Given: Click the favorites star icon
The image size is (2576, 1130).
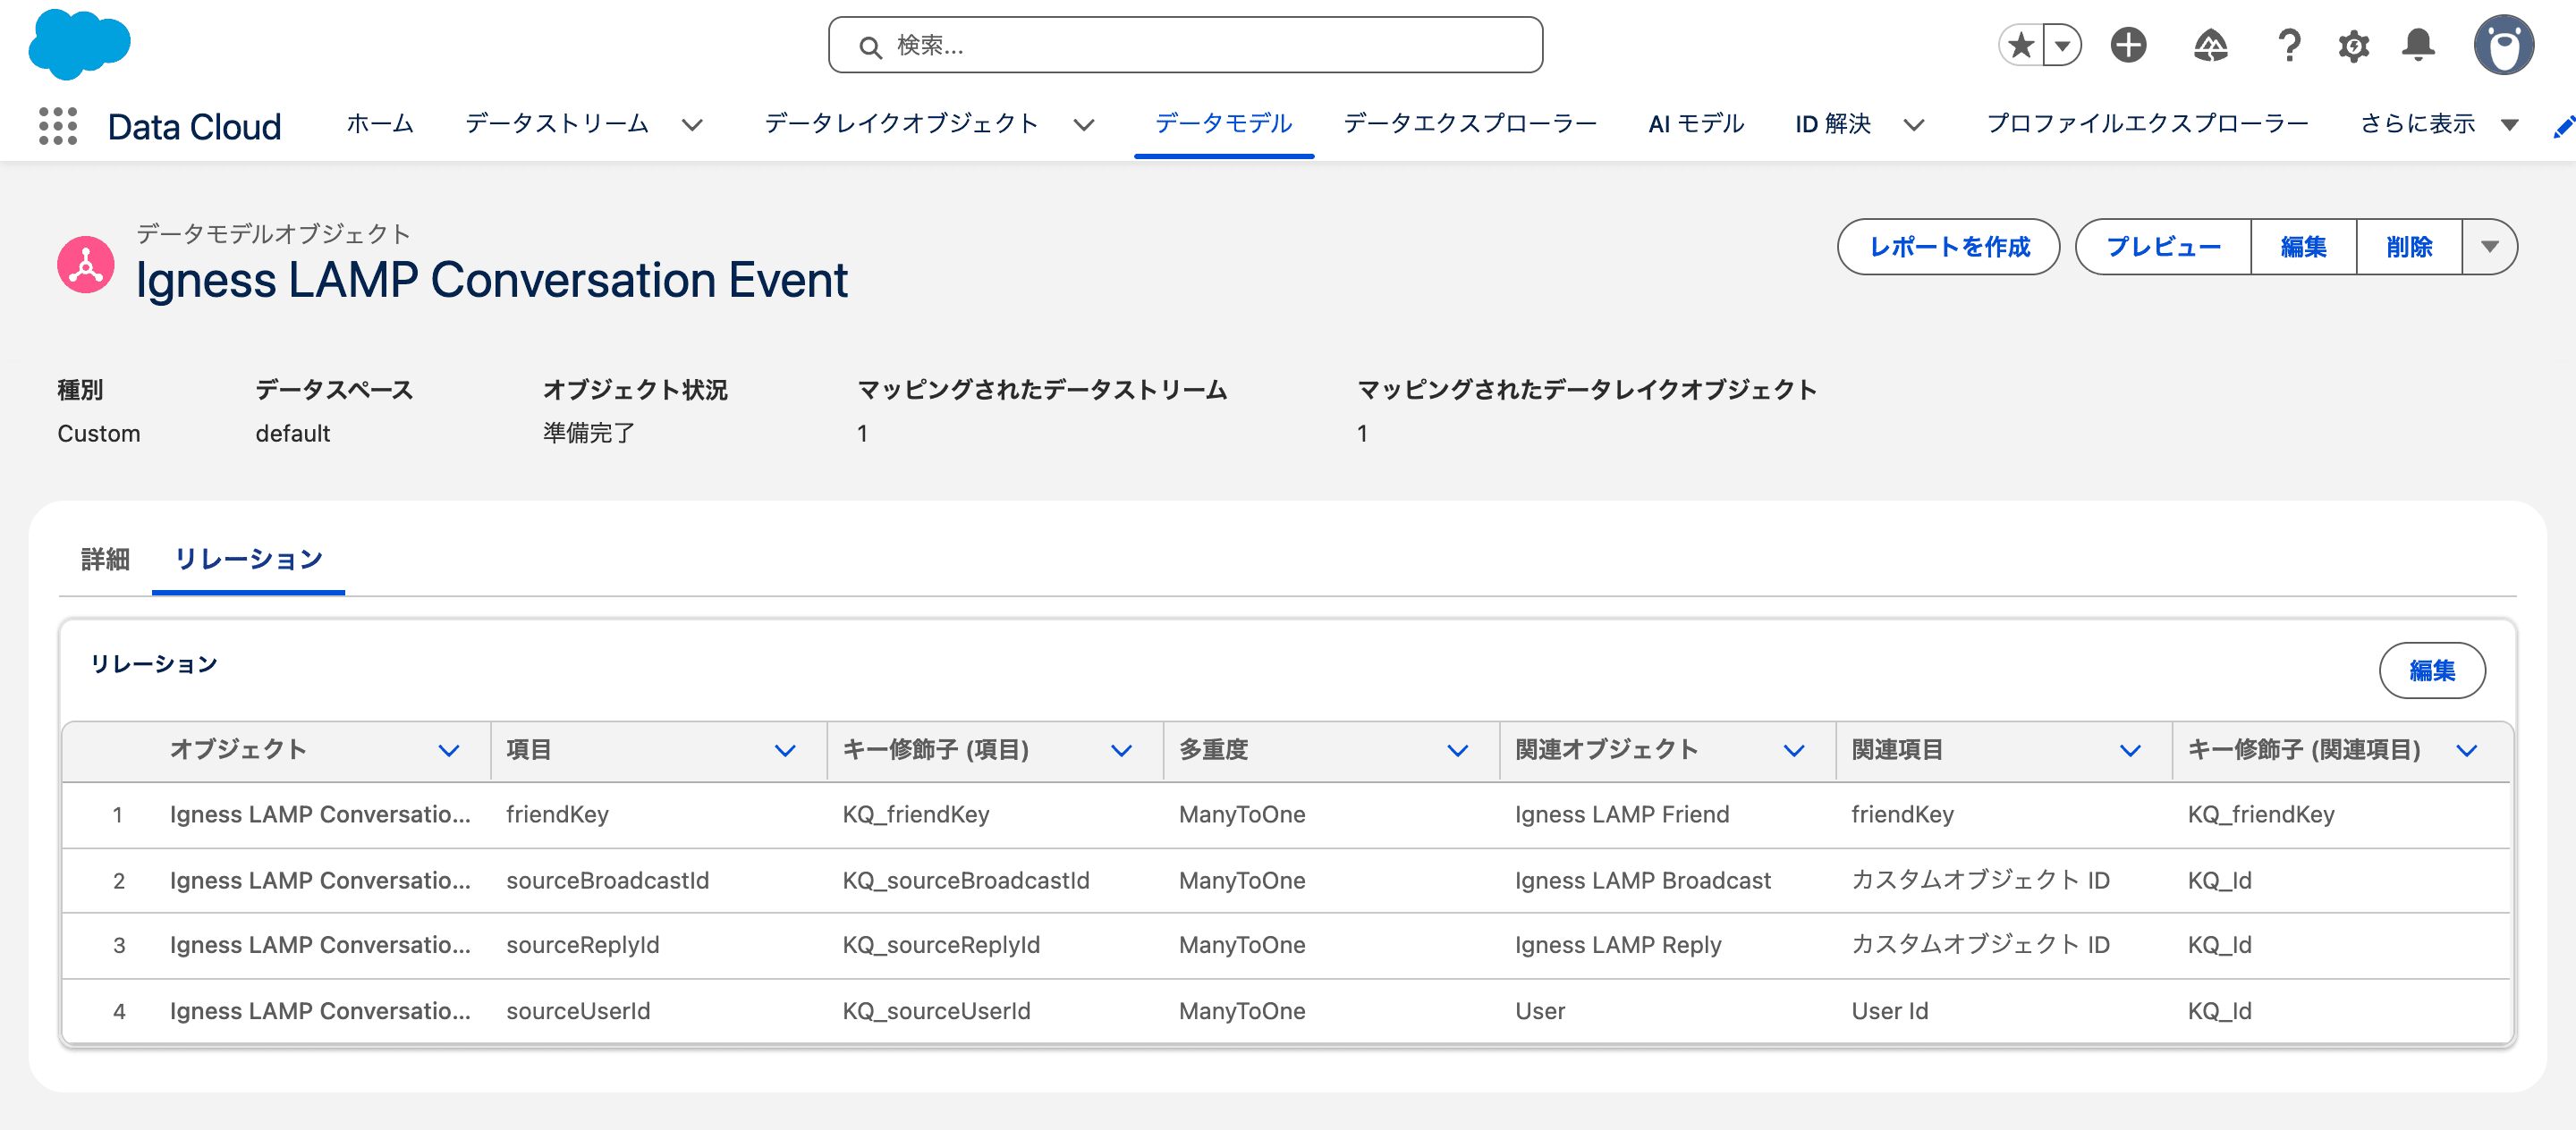Looking at the screenshot, I should click(2021, 45).
